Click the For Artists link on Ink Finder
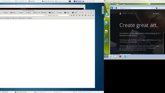The width and height of the screenshot is (165, 93). pyautogui.click(x=156, y=14)
